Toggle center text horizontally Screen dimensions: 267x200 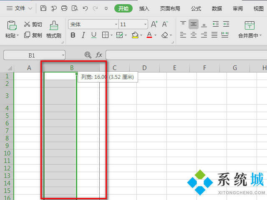(x=194, y=35)
